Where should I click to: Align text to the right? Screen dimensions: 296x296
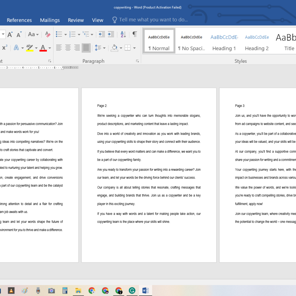tap(77, 48)
